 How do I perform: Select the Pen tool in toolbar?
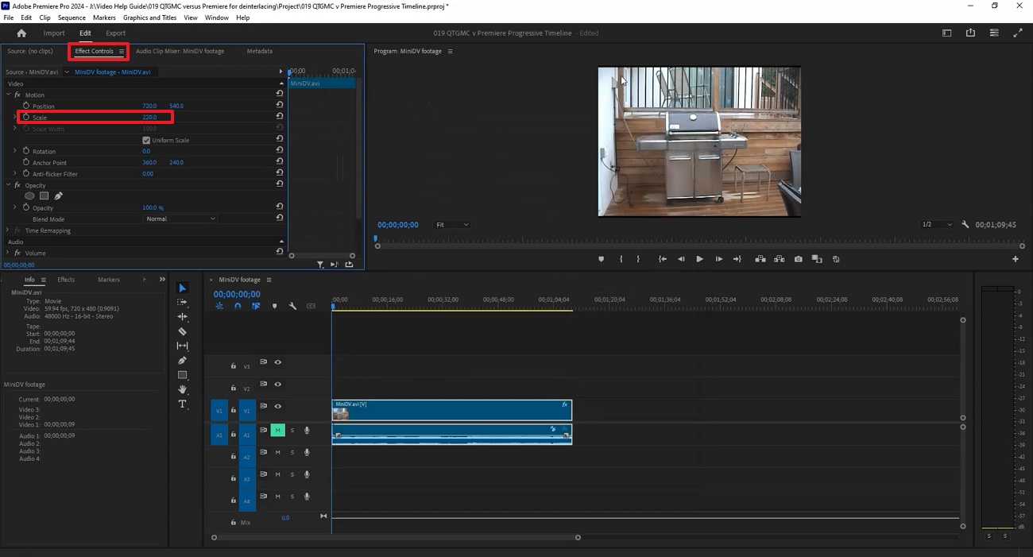pos(182,361)
